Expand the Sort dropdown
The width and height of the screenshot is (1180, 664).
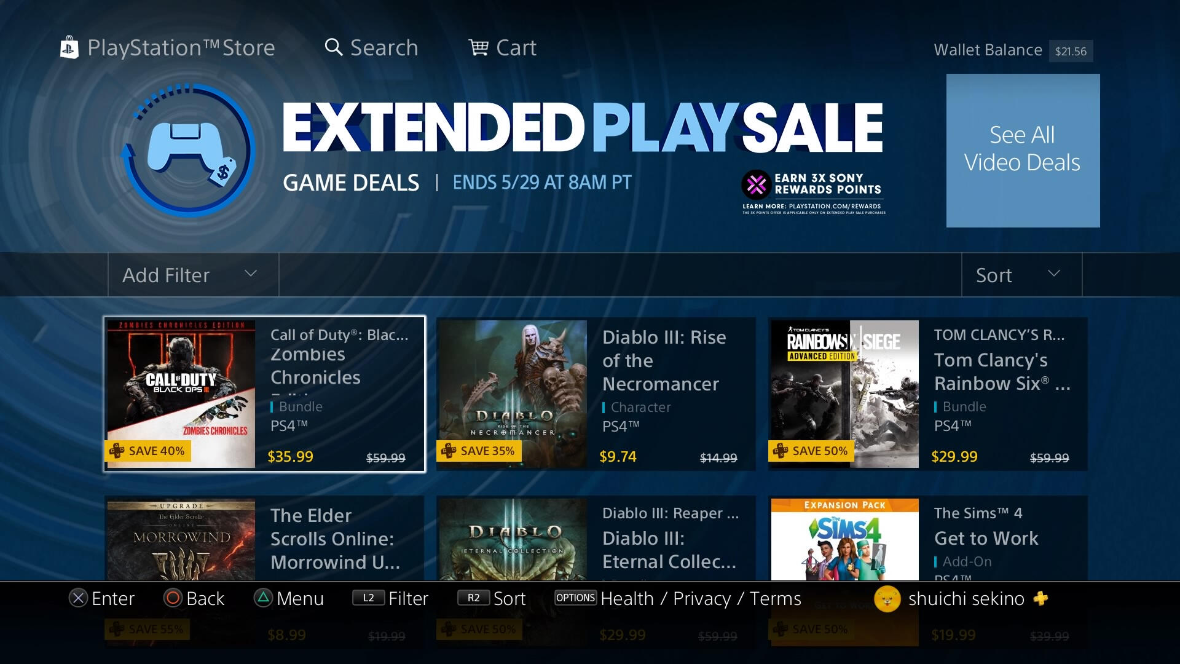(x=1021, y=275)
